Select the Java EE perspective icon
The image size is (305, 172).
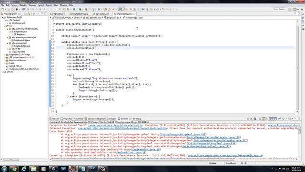[295, 9]
